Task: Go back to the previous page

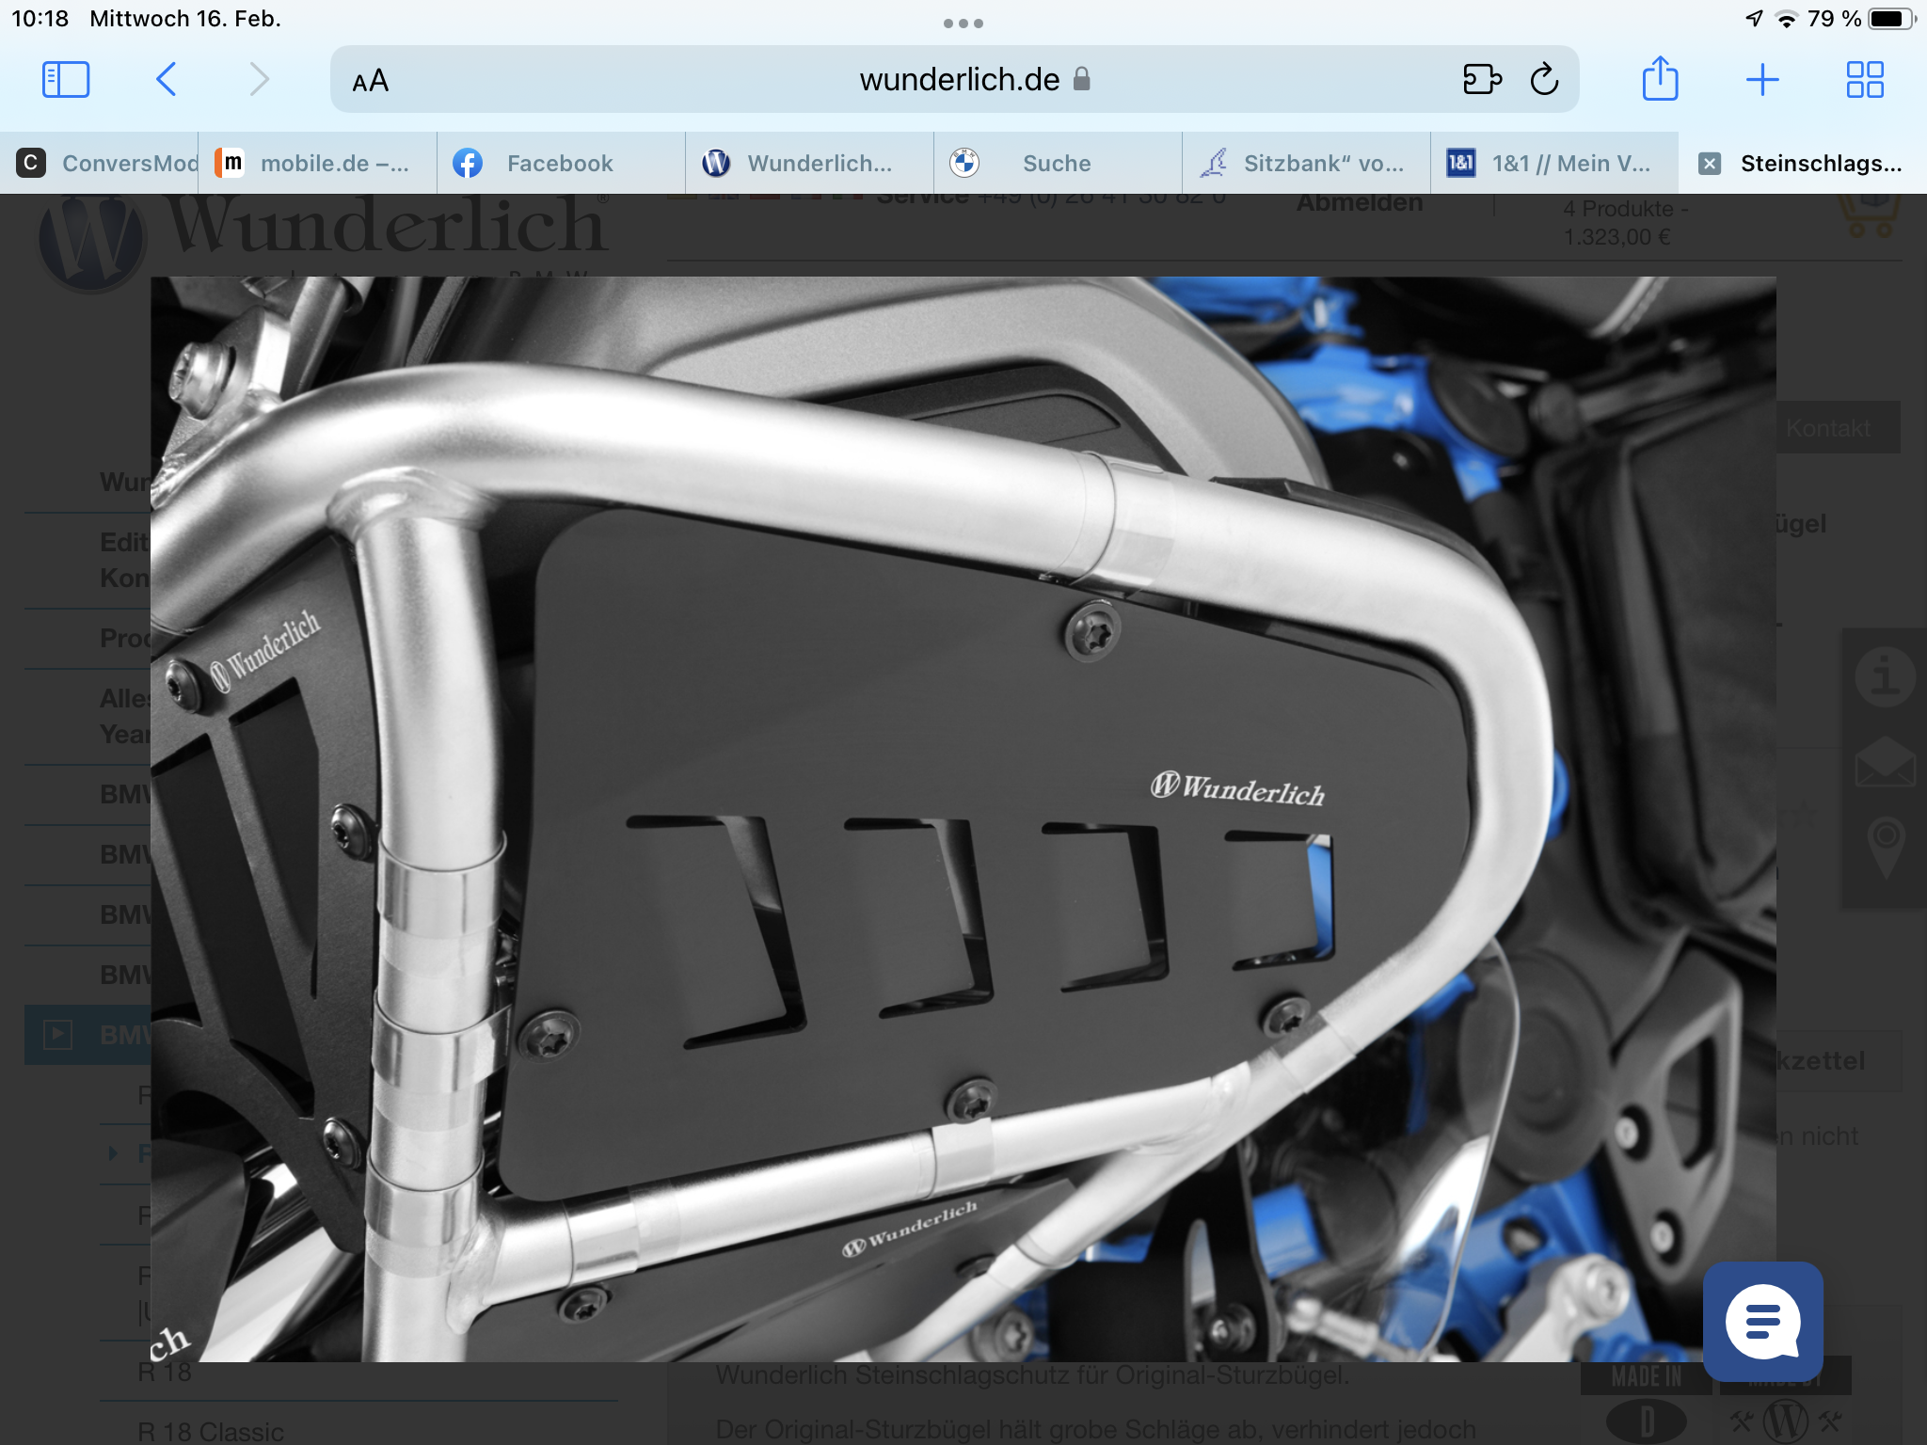Action: (167, 80)
